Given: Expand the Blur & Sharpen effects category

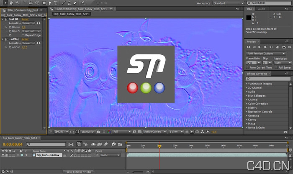Looking at the screenshot, I should 247,96.
